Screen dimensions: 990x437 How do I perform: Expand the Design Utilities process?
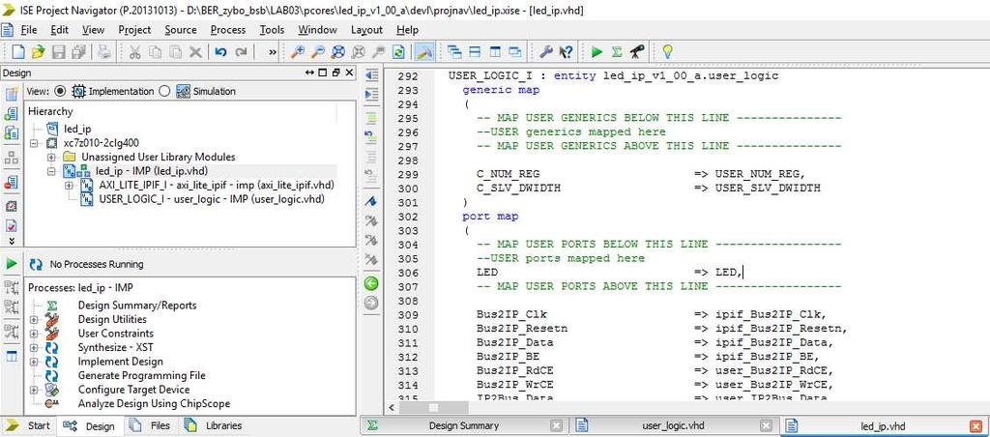point(34,320)
